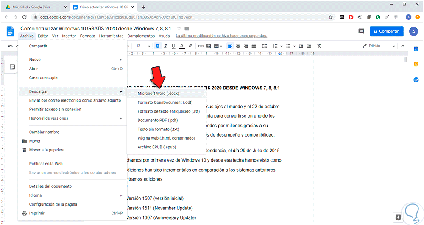Open last modification history link
424x225 pixels.
221,36
